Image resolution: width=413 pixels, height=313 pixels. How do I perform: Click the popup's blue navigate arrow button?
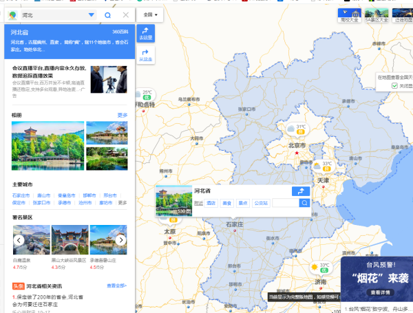click(x=300, y=191)
